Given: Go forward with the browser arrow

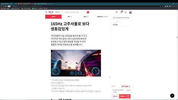Looking at the screenshot, I should click(x=4, y=6).
